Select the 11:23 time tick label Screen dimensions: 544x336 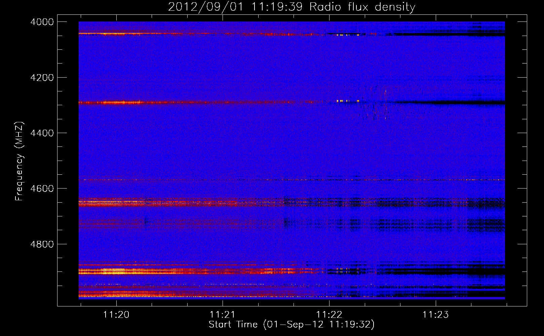click(436, 315)
